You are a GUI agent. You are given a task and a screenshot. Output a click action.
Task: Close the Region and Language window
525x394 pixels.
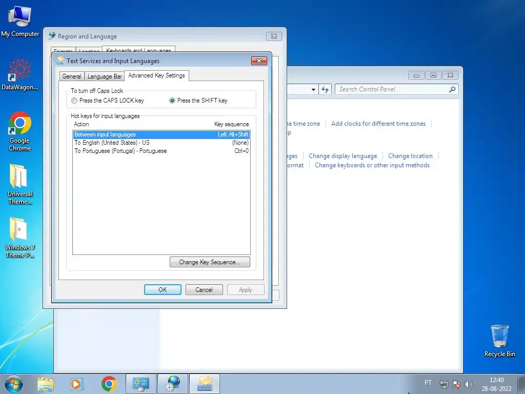coord(274,36)
